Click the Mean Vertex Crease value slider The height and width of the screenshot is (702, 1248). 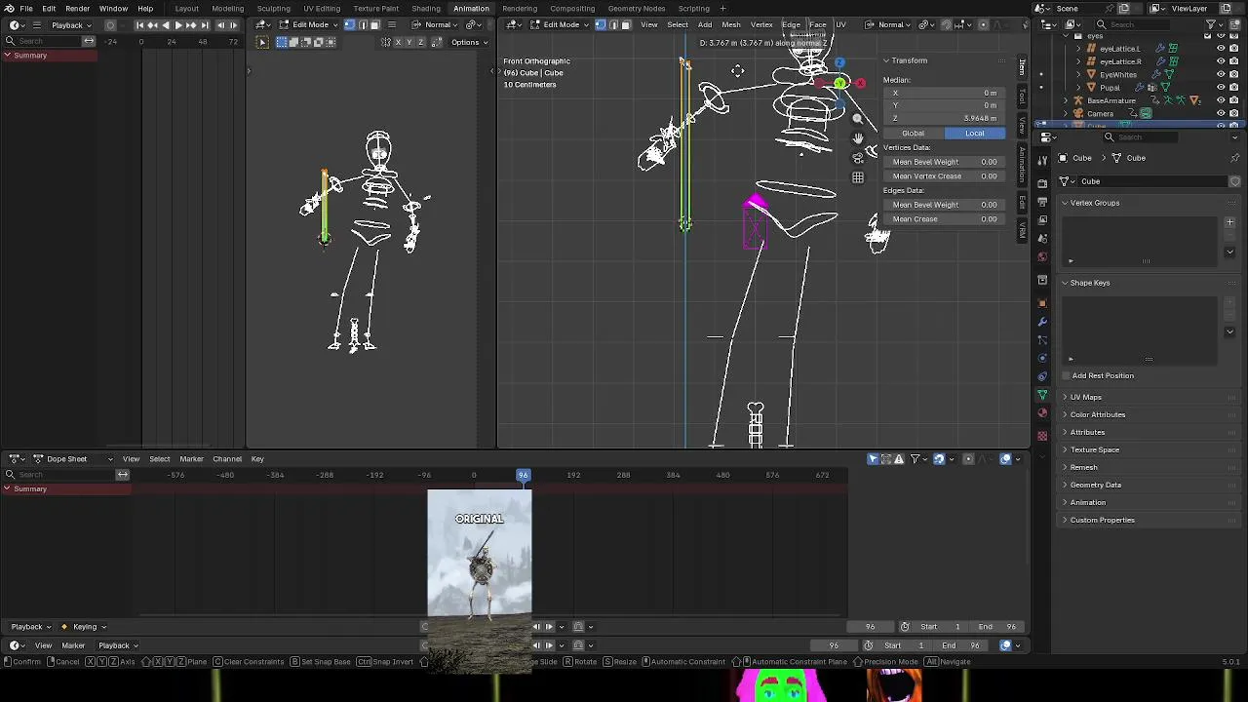tap(944, 176)
